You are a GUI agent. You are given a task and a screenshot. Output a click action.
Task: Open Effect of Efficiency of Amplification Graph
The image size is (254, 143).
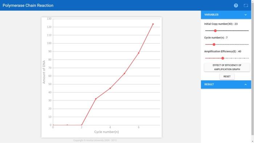[227, 67]
